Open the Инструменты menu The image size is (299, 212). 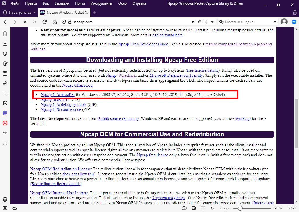101,4
